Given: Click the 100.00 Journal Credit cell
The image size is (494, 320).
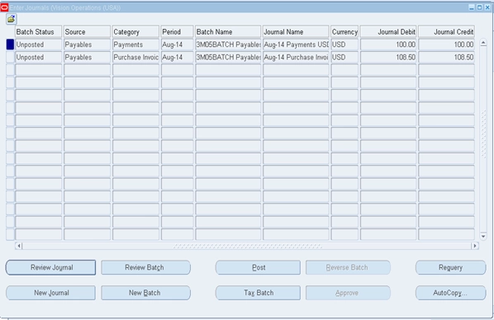Looking at the screenshot, I should (446, 45).
